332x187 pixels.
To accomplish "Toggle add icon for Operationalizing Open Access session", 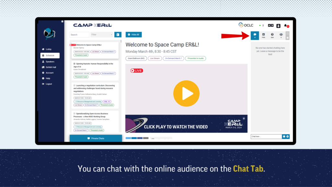I will click(x=75, y=114).
